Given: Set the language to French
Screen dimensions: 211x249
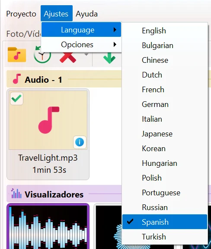Looking at the screenshot, I should pos(165,90).
